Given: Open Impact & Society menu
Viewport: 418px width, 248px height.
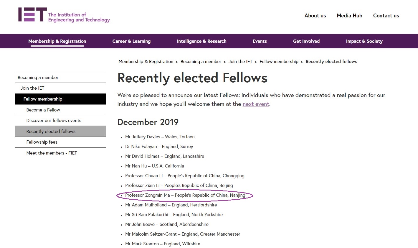Looking at the screenshot, I should [364, 41].
